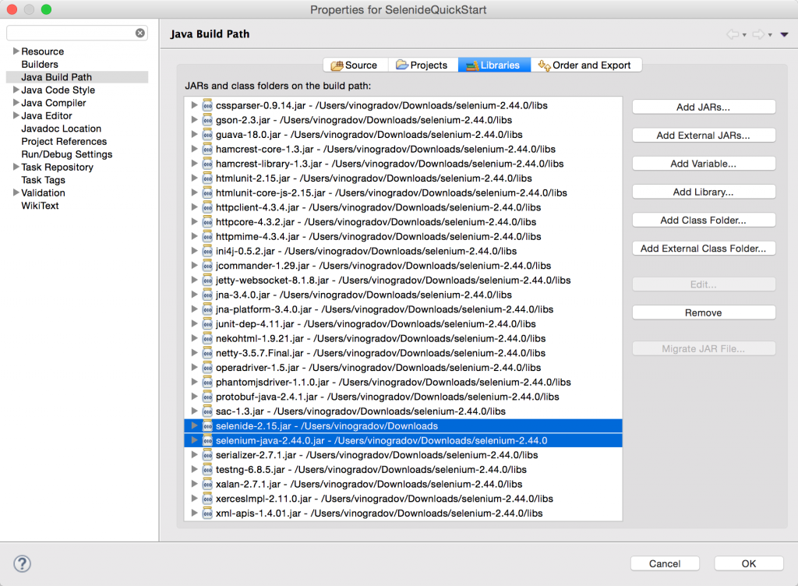Expand the serializer-2.7.1.jar entry
Image resolution: width=798 pixels, height=586 pixels.
click(x=194, y=455)
